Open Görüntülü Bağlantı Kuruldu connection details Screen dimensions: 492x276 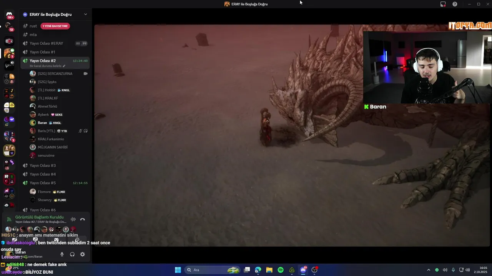(x=39, y=217)
